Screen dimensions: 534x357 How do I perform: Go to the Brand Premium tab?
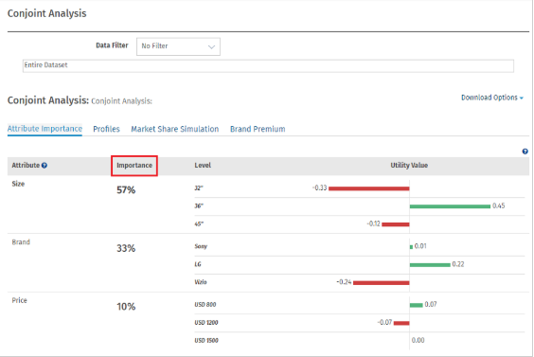click(258, 129)
